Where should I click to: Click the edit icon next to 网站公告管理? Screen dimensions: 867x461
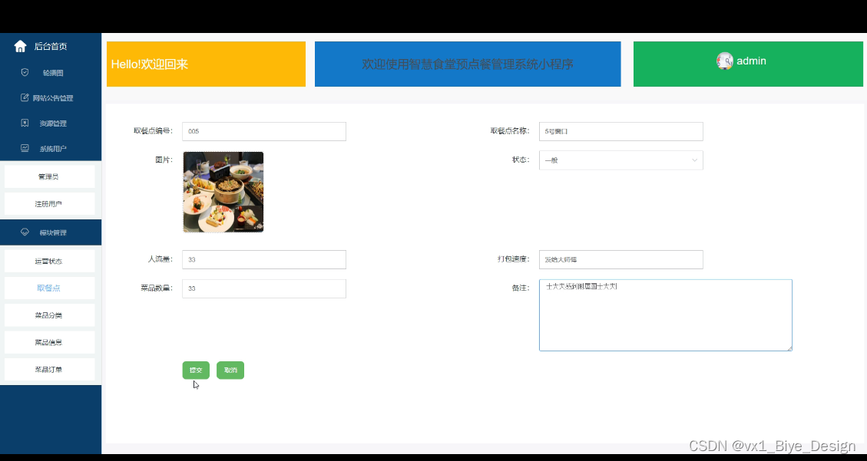tap(25, 97)
